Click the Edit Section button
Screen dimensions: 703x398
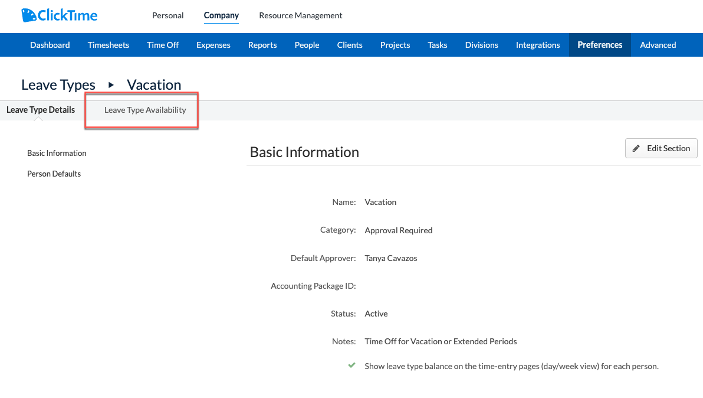coord(661,149)
